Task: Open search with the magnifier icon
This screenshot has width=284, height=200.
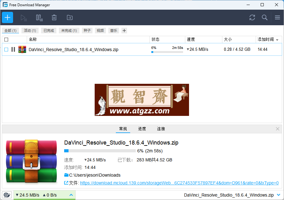Action: click(265, 17)
